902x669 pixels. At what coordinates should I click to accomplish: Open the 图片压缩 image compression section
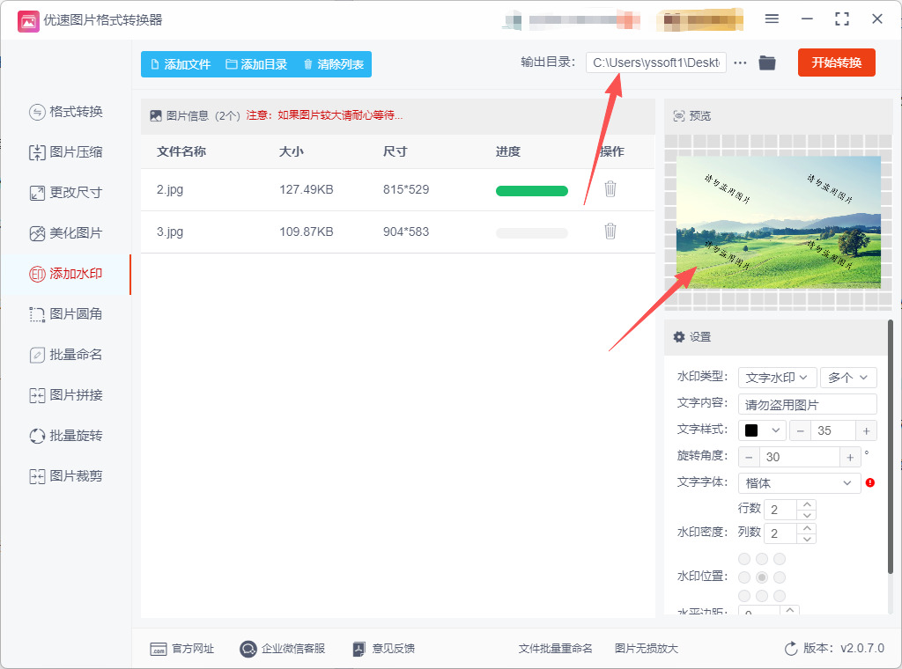coord(65,152)
